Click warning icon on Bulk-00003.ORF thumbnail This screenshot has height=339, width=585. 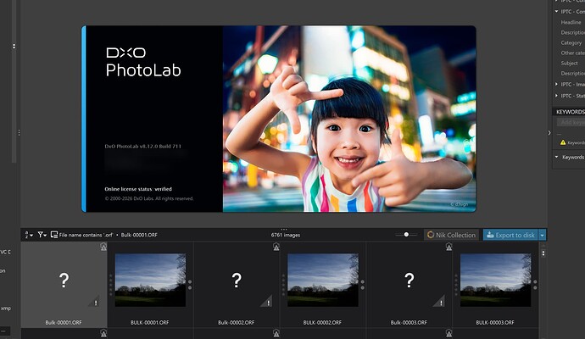(441, 301)
